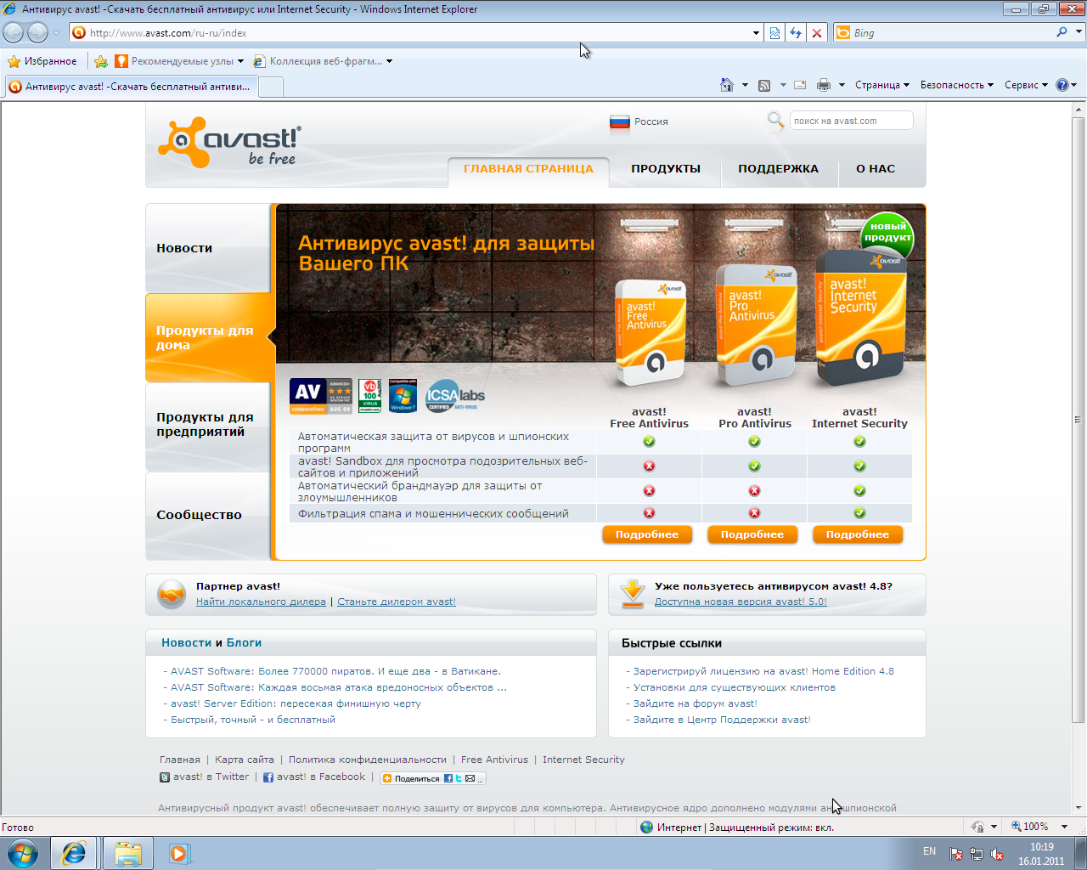Launch Windows Media Player from the taskbar
The width and height of the screenshot is (1087, 870).
pos(179,853)
